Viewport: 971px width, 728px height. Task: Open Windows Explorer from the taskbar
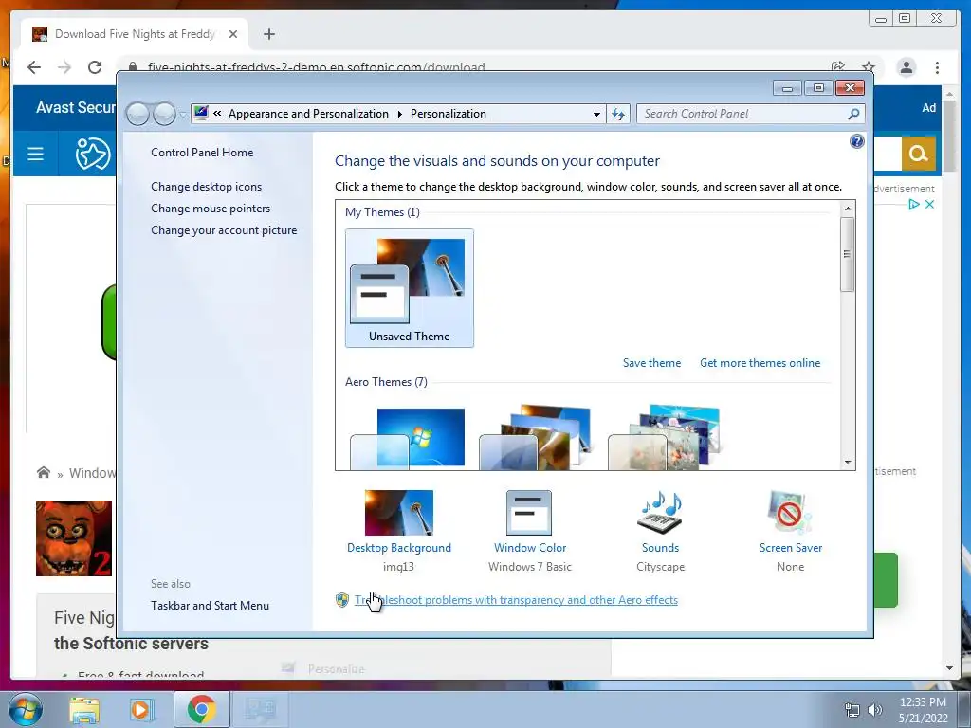tap(84, 710)
